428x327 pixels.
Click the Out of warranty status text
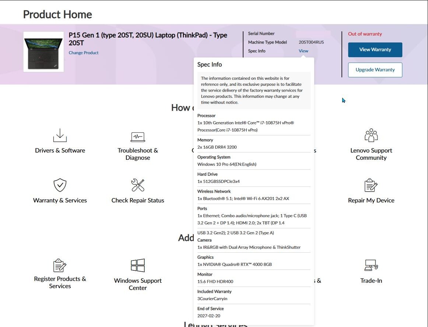point(365,34)
